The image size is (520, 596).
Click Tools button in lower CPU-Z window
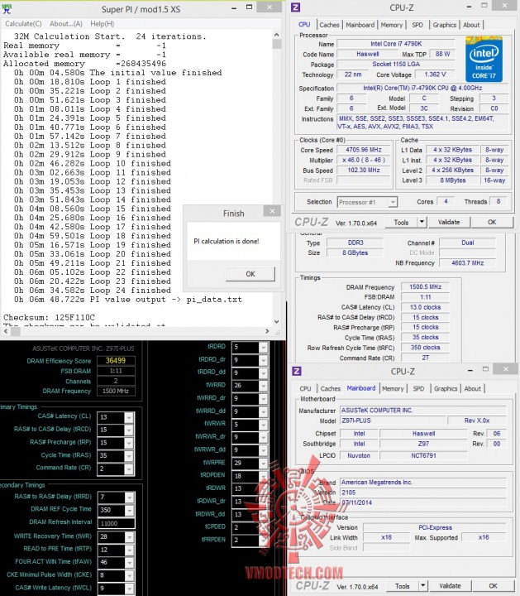click(402, 586)
